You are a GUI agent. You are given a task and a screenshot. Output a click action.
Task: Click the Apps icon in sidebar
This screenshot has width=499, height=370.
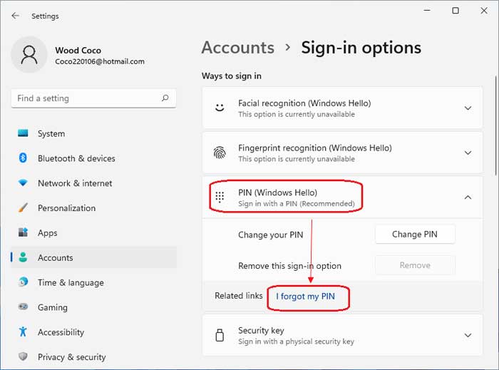[23, 232]
